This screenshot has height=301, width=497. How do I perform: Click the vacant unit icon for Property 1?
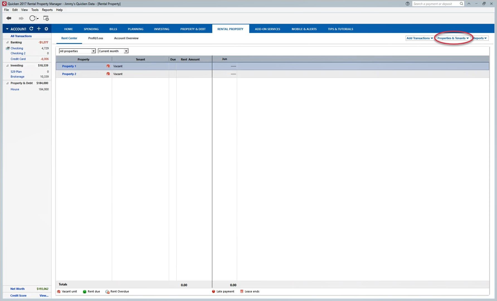(108, 66)
